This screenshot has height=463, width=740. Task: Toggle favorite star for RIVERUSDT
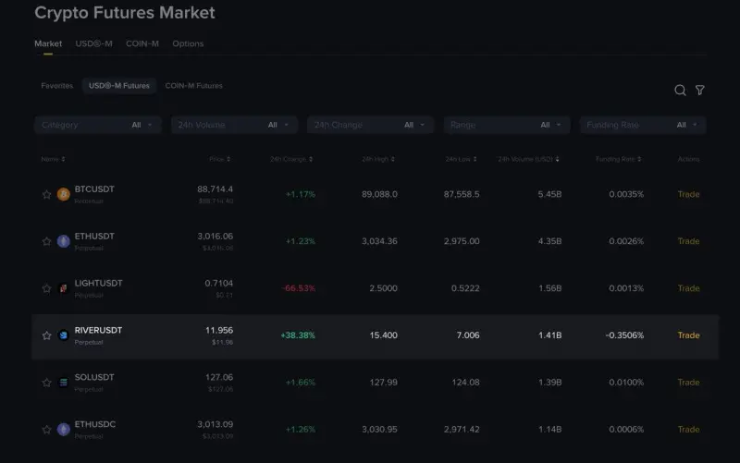tap(46, 335)
